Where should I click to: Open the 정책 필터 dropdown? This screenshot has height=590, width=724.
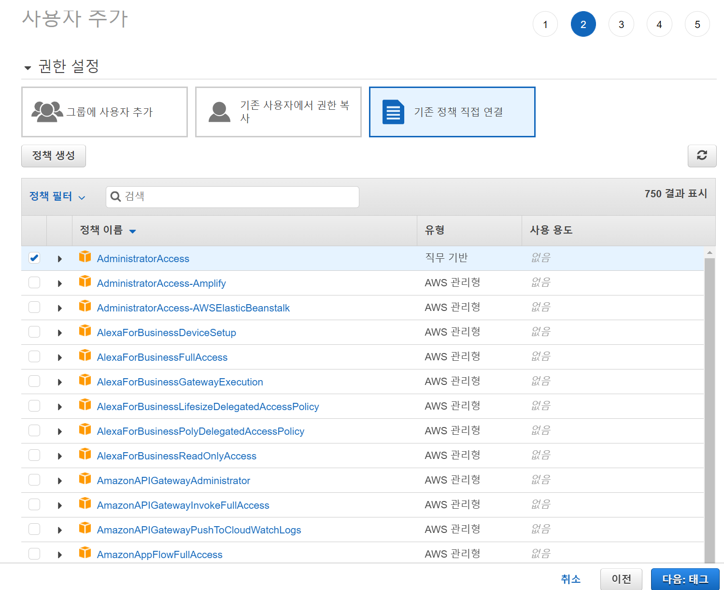[x=57, y=196]
